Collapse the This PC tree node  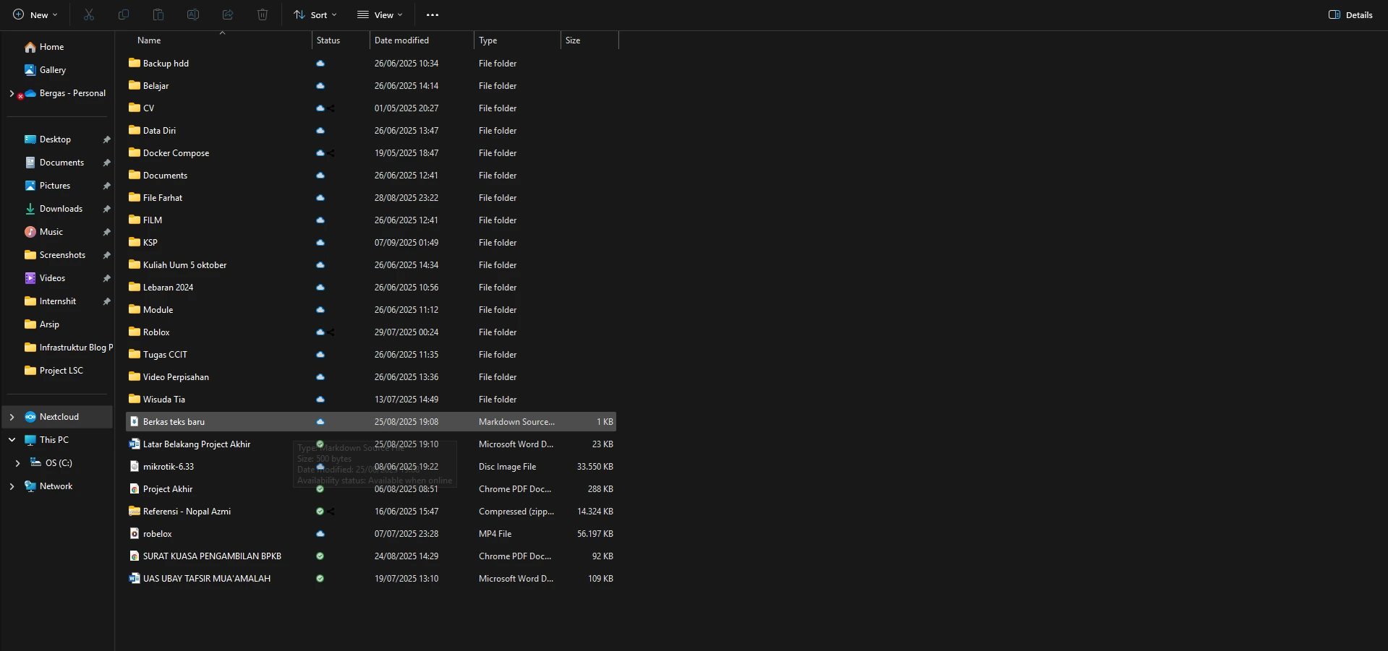[12, 440]
